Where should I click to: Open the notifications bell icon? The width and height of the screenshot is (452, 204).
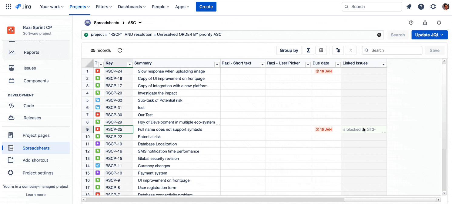click(409, 6)
